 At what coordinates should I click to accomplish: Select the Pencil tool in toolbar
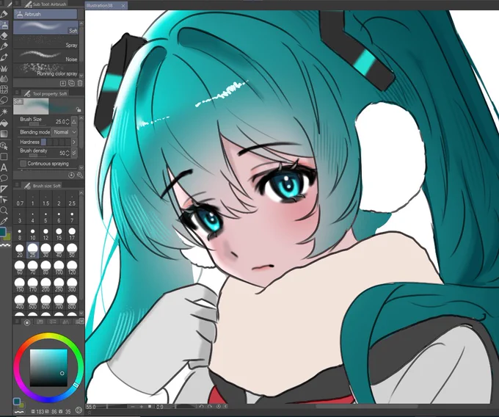coord(4,14)
